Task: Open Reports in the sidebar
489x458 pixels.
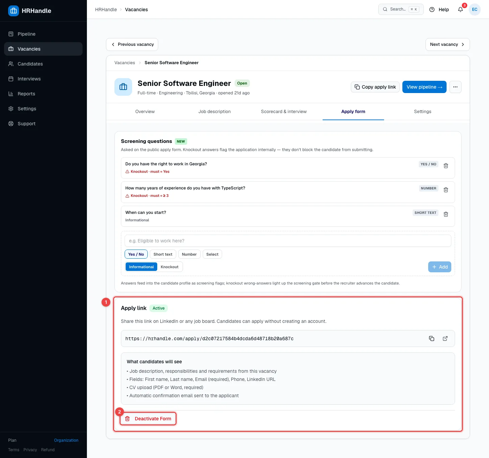Action: (x=43, y=94)
